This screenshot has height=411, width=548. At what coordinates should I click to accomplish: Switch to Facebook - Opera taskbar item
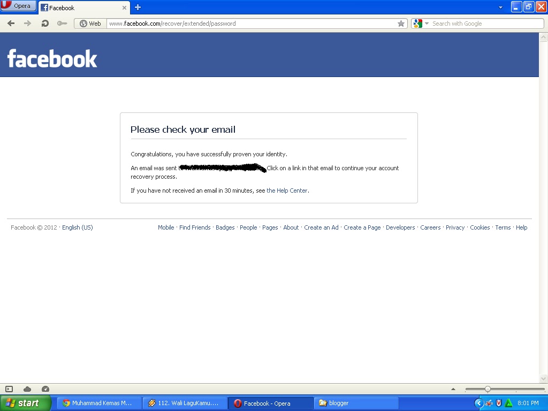pos(270,404)
